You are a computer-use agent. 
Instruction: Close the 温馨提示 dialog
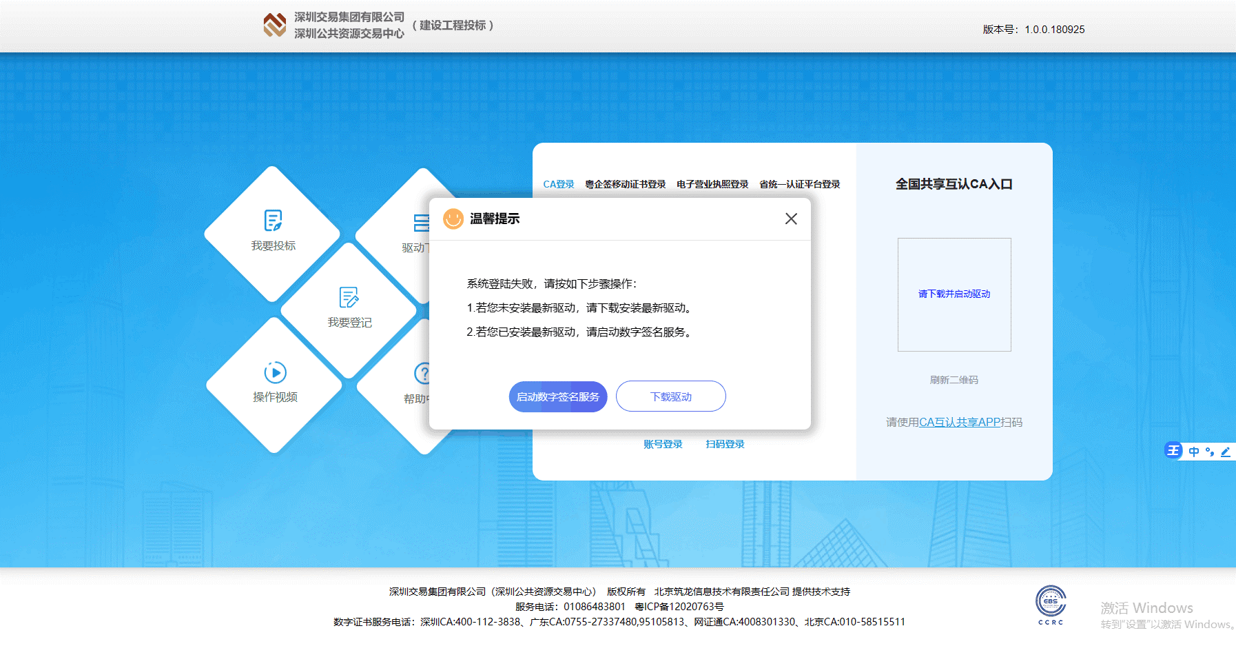click(791, 219)
